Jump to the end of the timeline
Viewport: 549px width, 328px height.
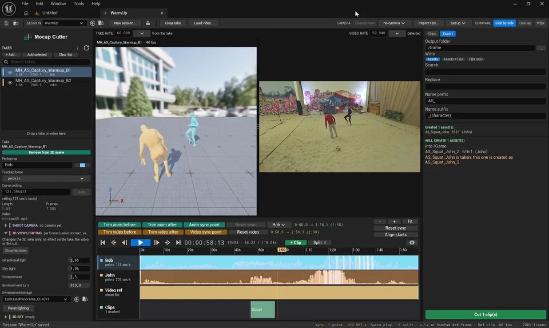pyautogui.click(x=178, y=242)
